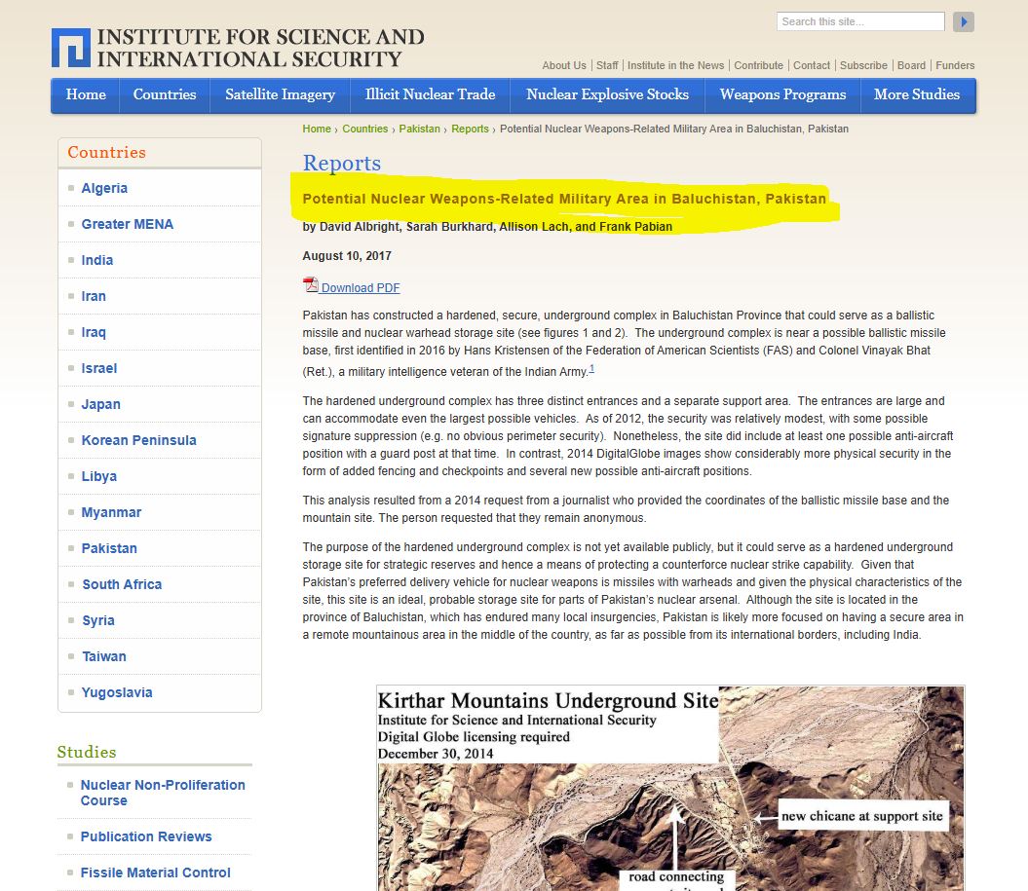Click Home in the breadcrumb trail
Viewport: 1028px width, 891px height.
[x=317, y=130]
